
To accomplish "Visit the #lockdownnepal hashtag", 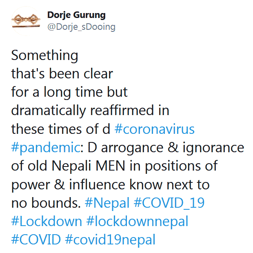I will tap(137, 221).
